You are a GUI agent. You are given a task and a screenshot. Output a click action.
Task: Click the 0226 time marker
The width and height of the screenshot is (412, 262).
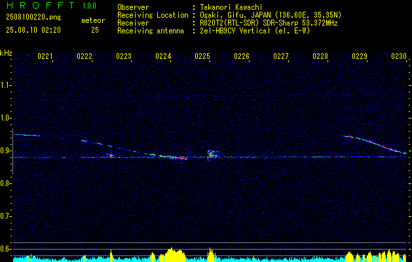tap(242, 56)
